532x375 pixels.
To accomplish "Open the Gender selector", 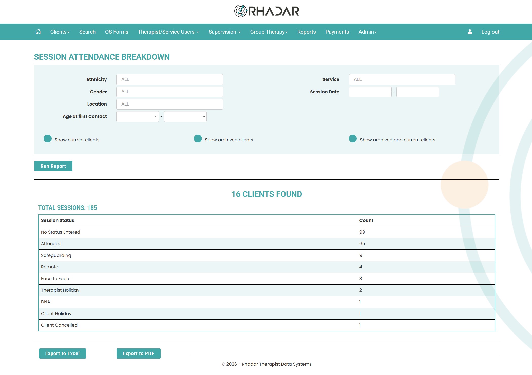I will pos(170,92).
